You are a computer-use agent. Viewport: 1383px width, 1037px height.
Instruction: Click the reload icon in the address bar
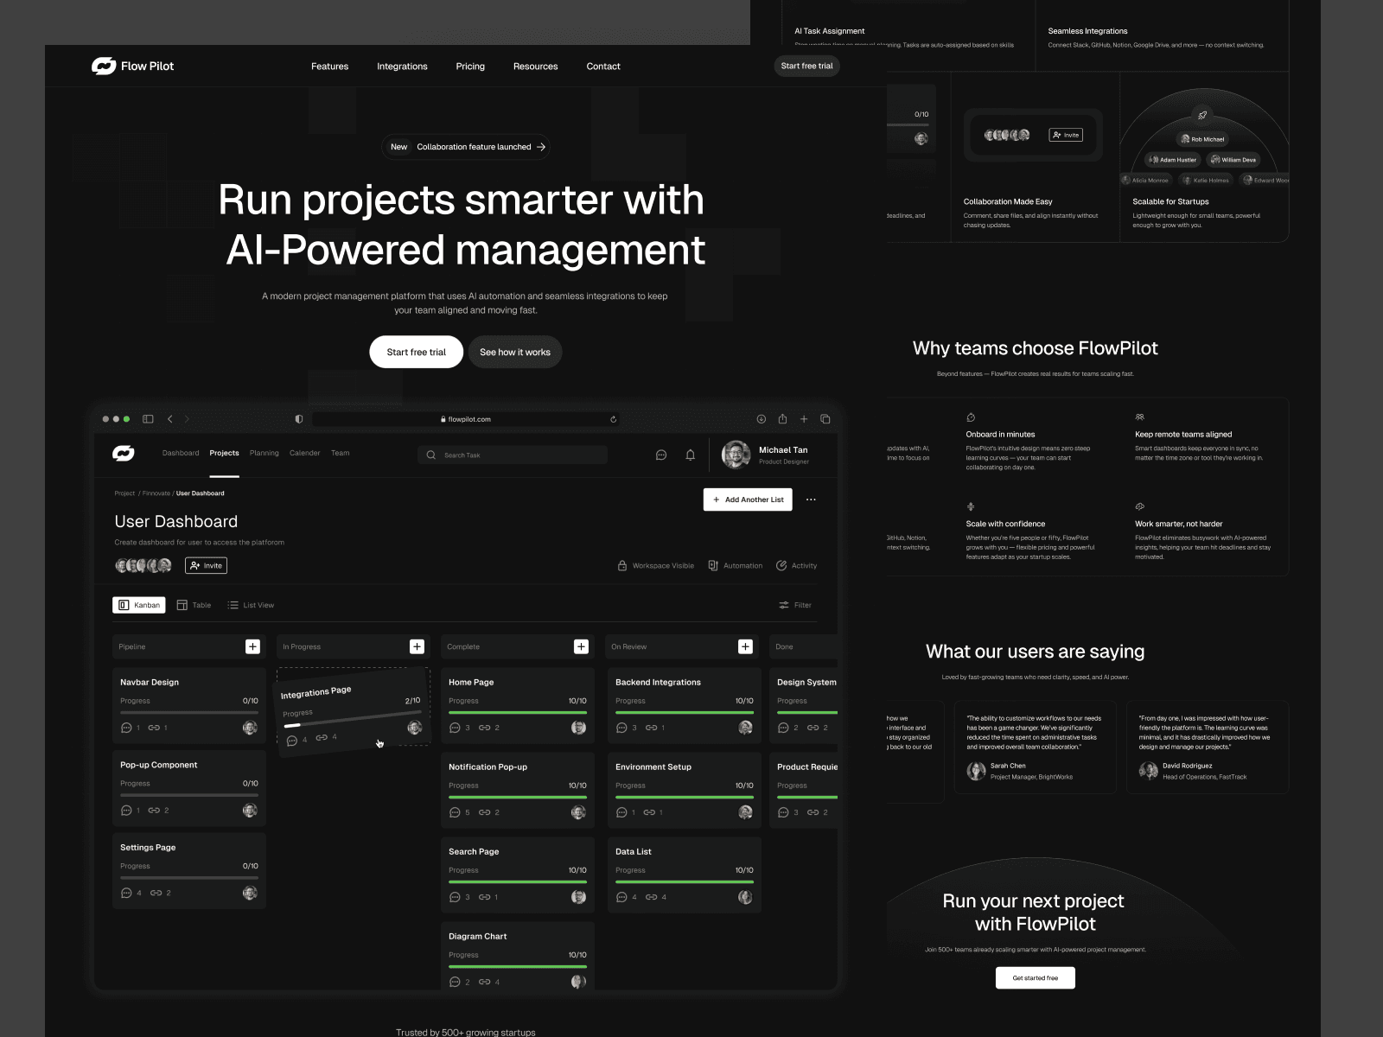point(614,419)
